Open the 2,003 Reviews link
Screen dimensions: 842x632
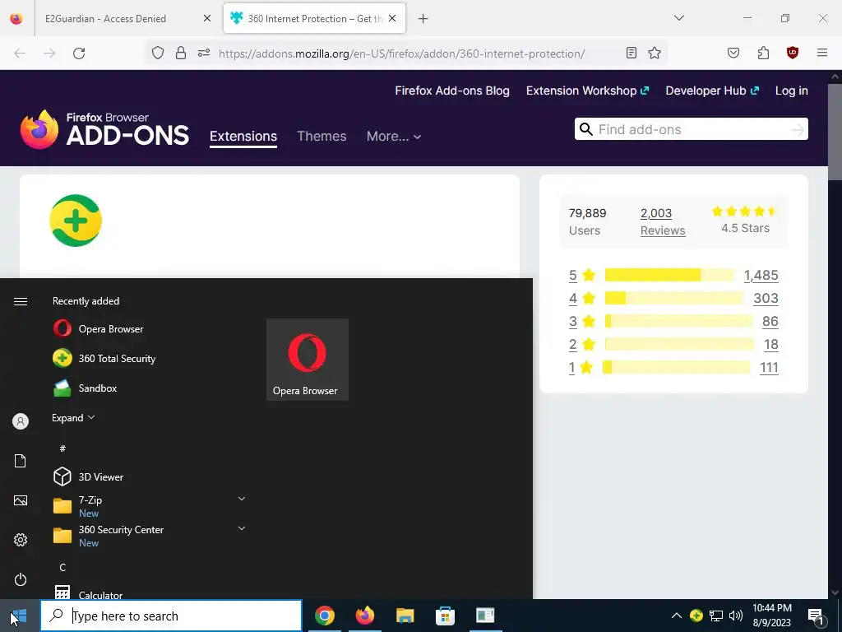click(x=663, y=221)
